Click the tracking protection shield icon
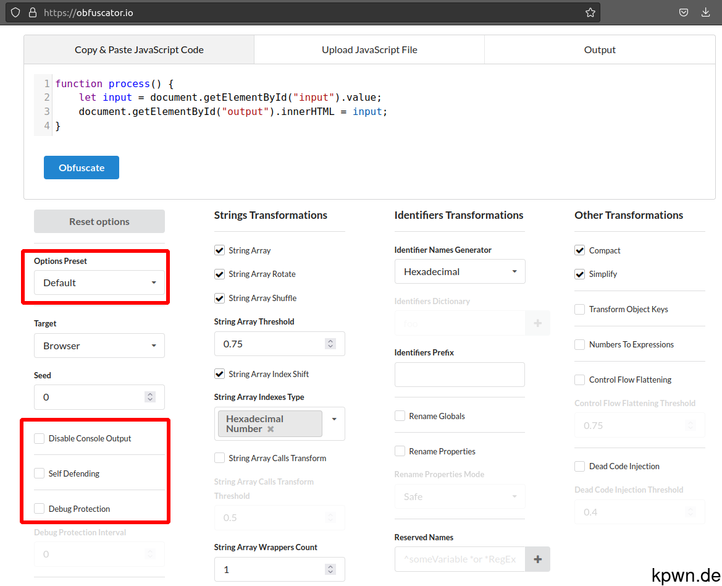This screenshot has height=586, width=722. pos(15,12)
